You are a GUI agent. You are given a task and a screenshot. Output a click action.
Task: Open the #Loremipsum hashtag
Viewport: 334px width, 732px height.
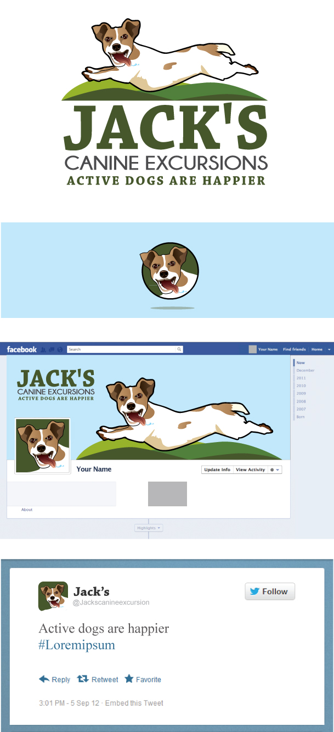[x=77, y=645]
